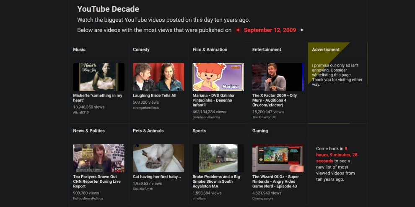Click the September 12, 2009 date
This screenshot has width=415, height=207.
[x=270, y=30]
